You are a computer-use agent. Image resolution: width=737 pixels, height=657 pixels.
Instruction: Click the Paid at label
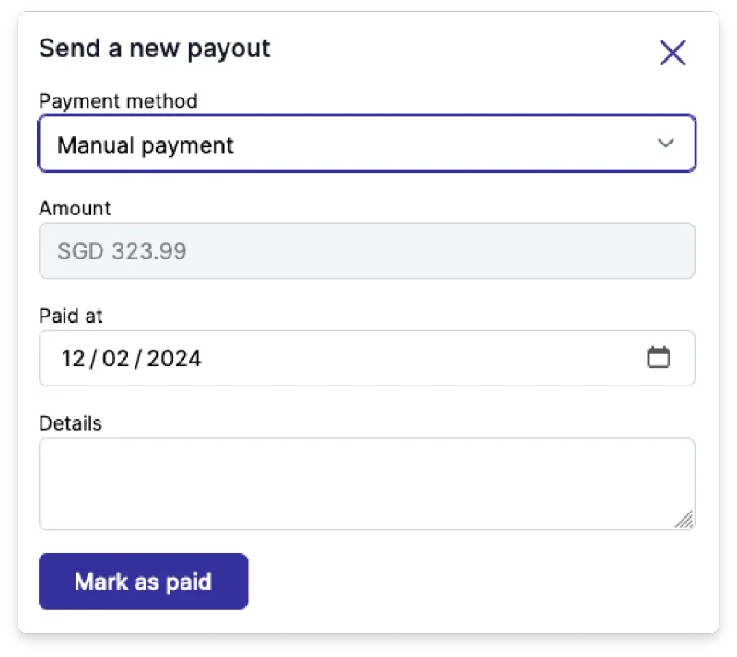click(x=71, y=316)
